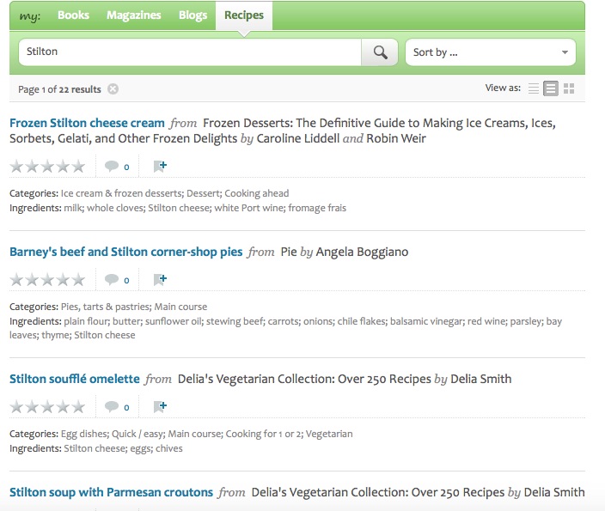Go to the Blogs tab
This screenshot has height=511, width=605.
pos(192,15)
